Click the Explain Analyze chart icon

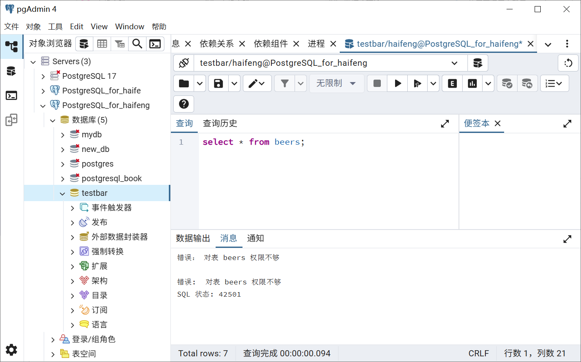point(472,83)
